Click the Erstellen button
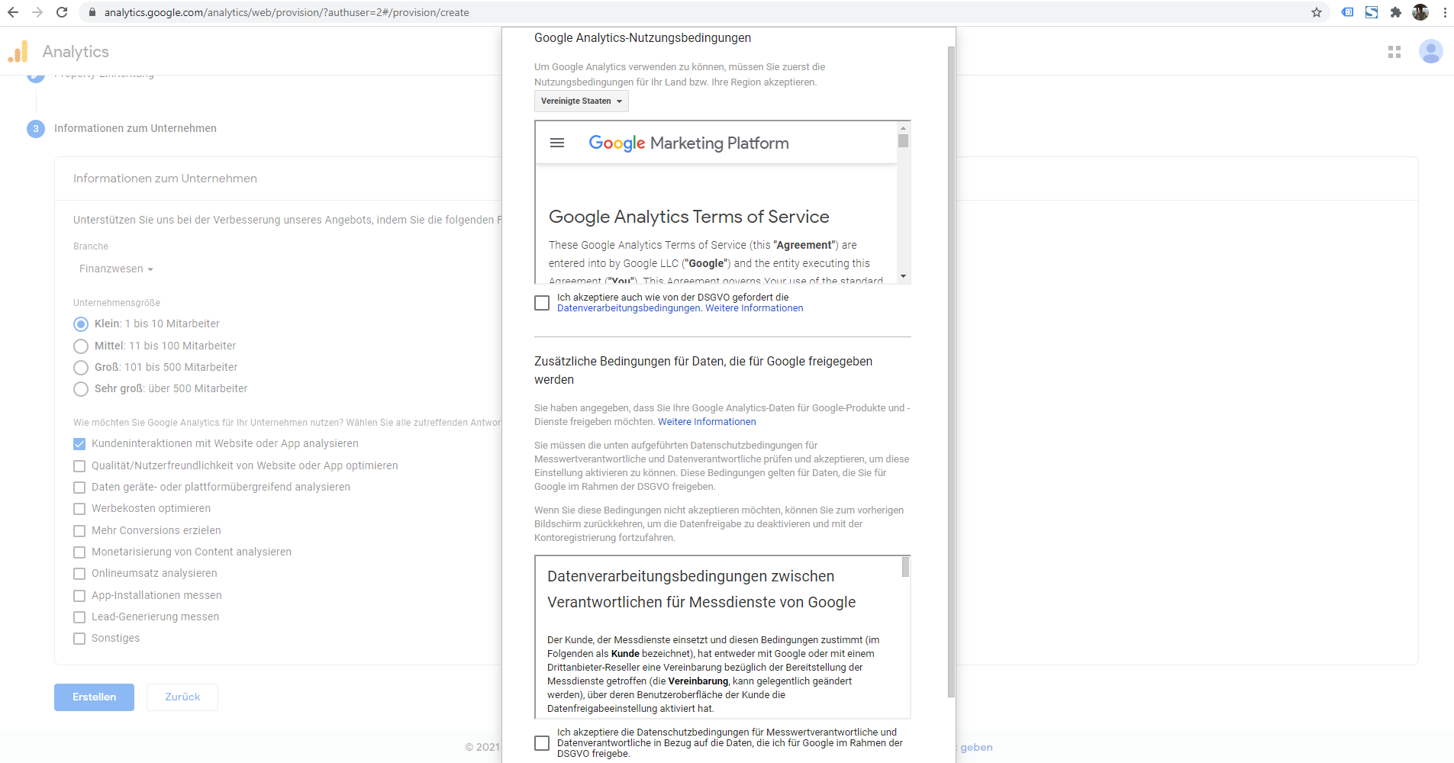The image size is (1454, 763). click(94, 697)
